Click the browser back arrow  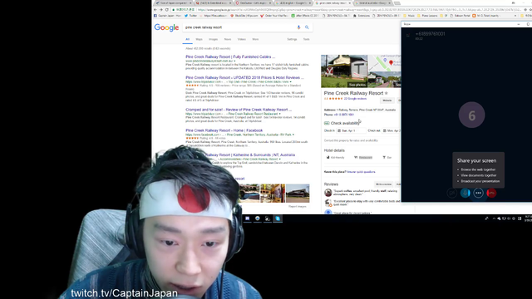click(155, 10)
